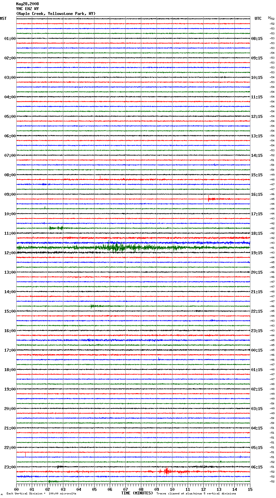Select the '14:15' UTC time label
Image resolution: width=276 pixels, height=498 pixels.
[x=257, y=156]
